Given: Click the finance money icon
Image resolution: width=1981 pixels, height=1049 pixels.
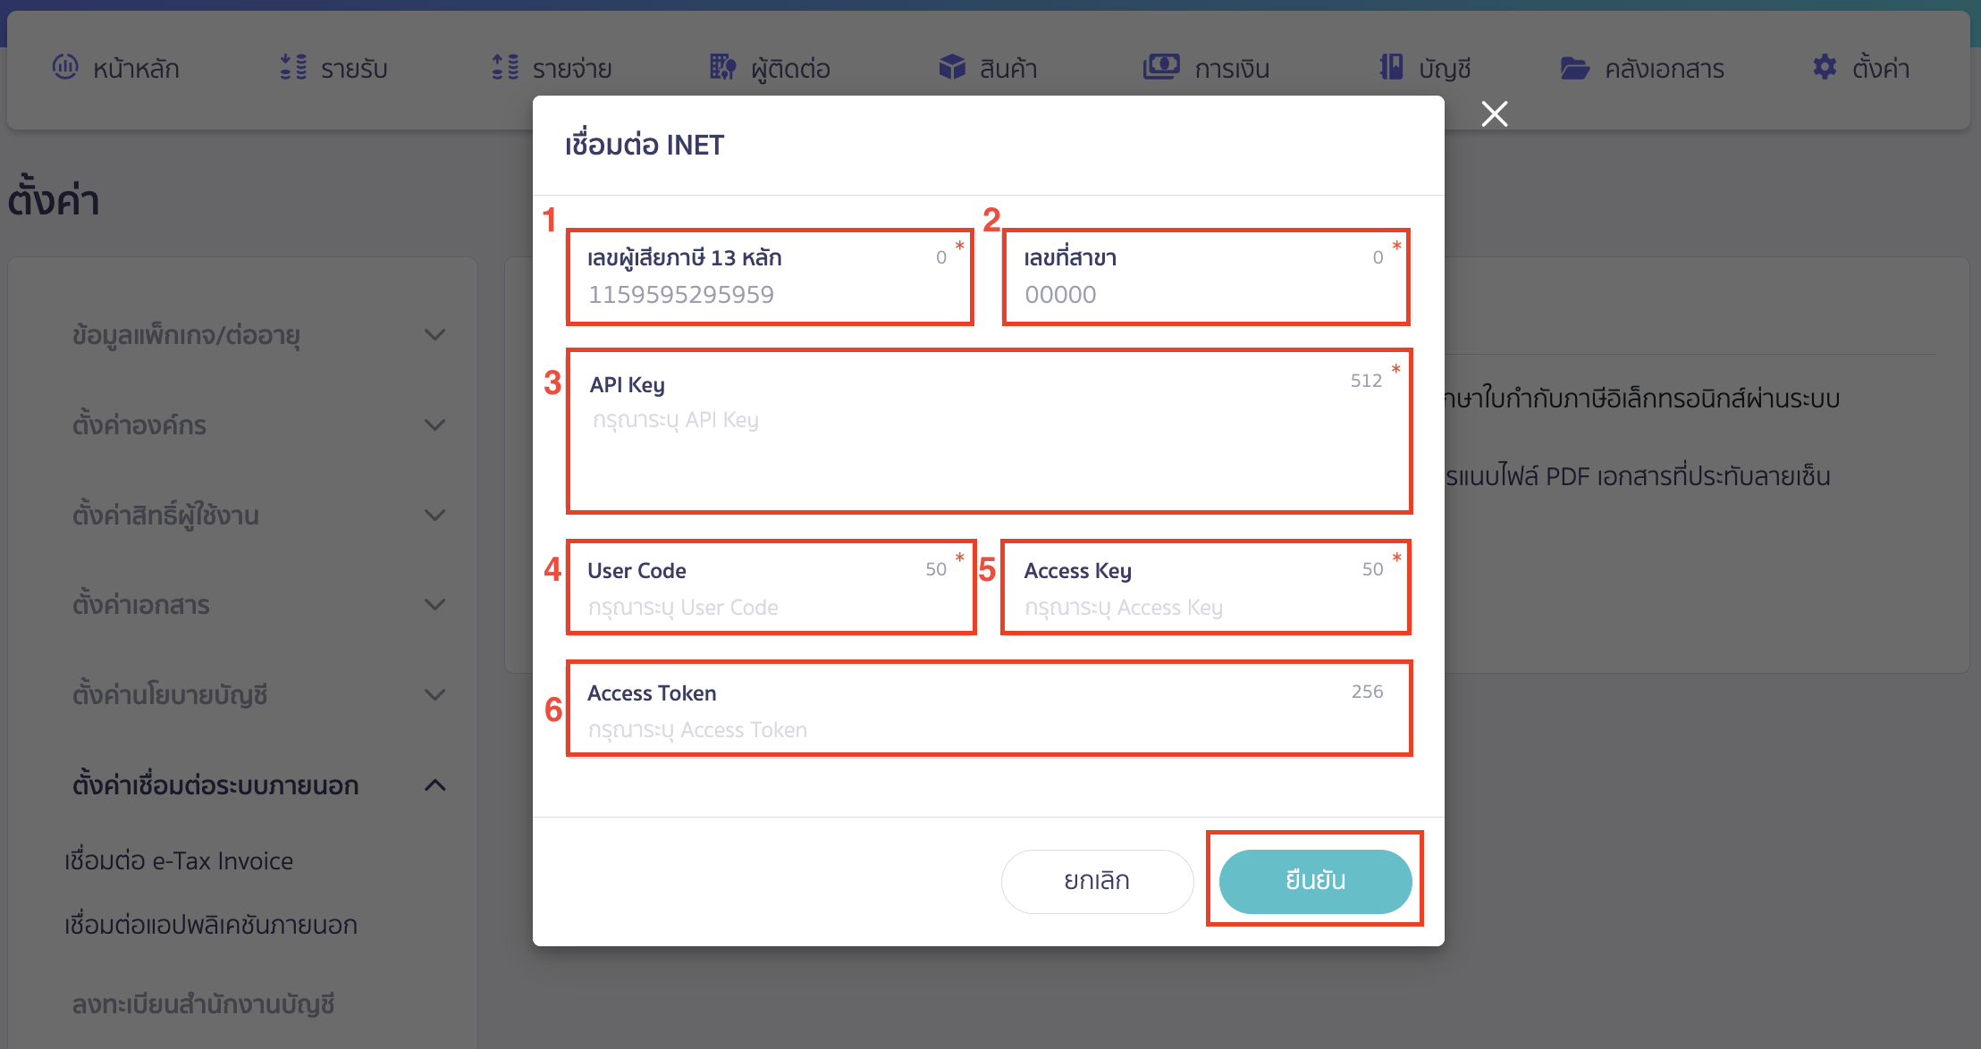Looking at the screenshot, I should [1161, 67].
